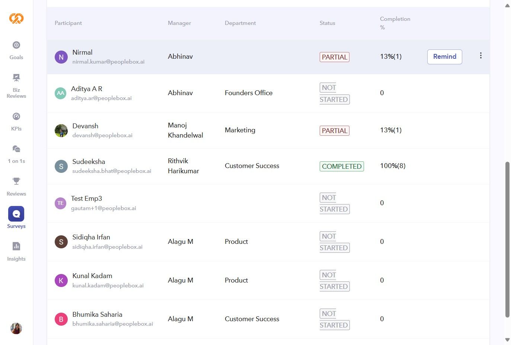
Task: Open the 1 on 1s chat icon
Action: click(x=16, y=149)
